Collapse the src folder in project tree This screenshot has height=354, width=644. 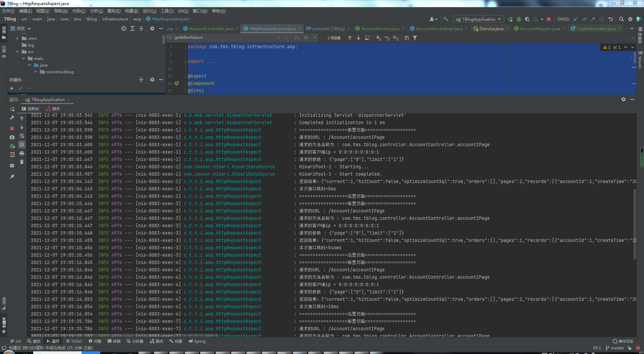pos(17,52)
